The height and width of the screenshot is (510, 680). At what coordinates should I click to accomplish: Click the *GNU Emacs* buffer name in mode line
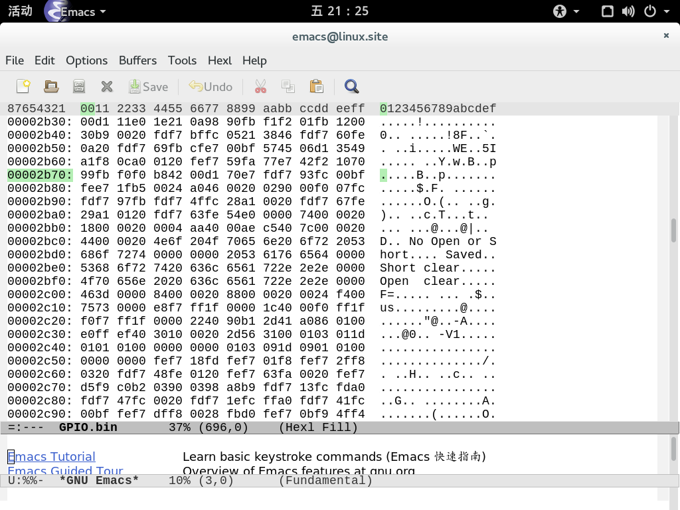click(99, 481)
